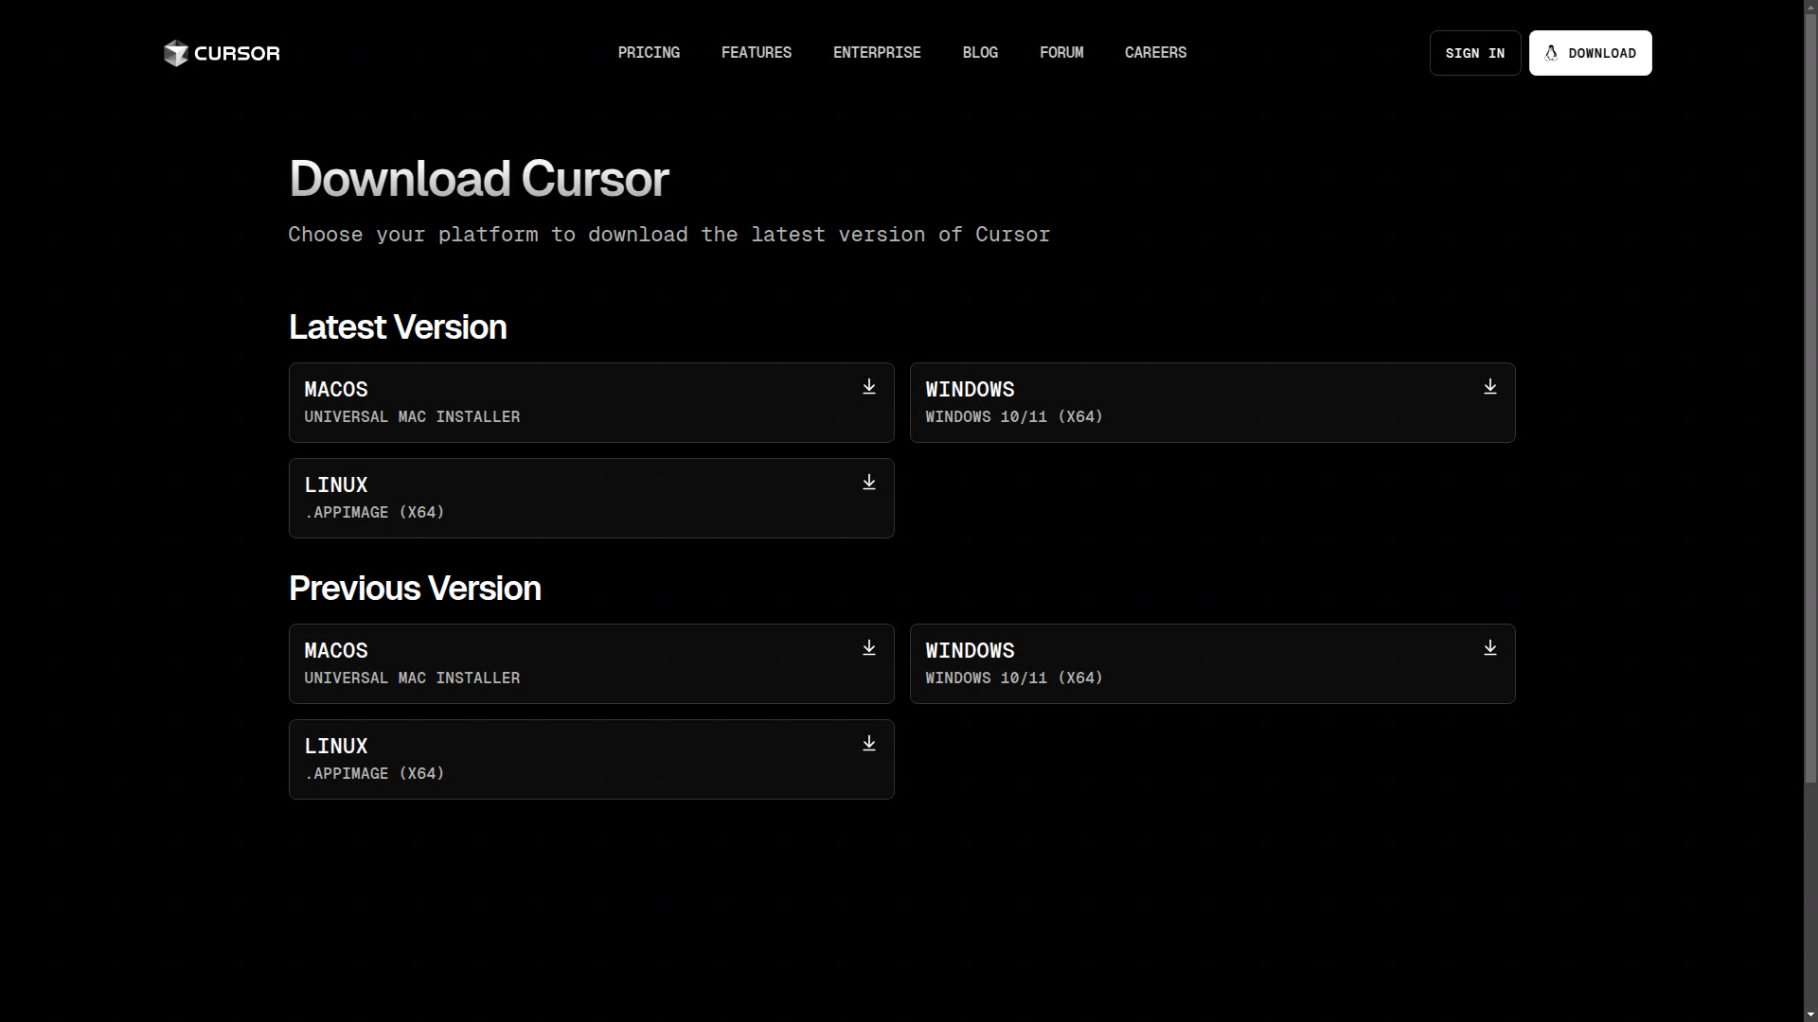Click download arrow on latest macOS card

click(x=868, y=387)
